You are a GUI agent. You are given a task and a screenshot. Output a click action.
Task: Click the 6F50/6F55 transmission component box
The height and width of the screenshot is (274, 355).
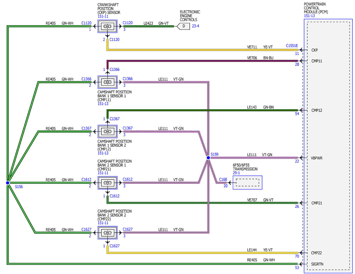point(247,183)
